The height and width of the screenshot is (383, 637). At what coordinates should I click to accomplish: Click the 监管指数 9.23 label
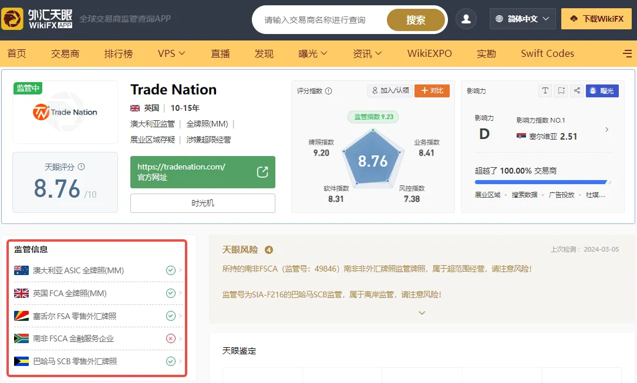click(373, 117)
